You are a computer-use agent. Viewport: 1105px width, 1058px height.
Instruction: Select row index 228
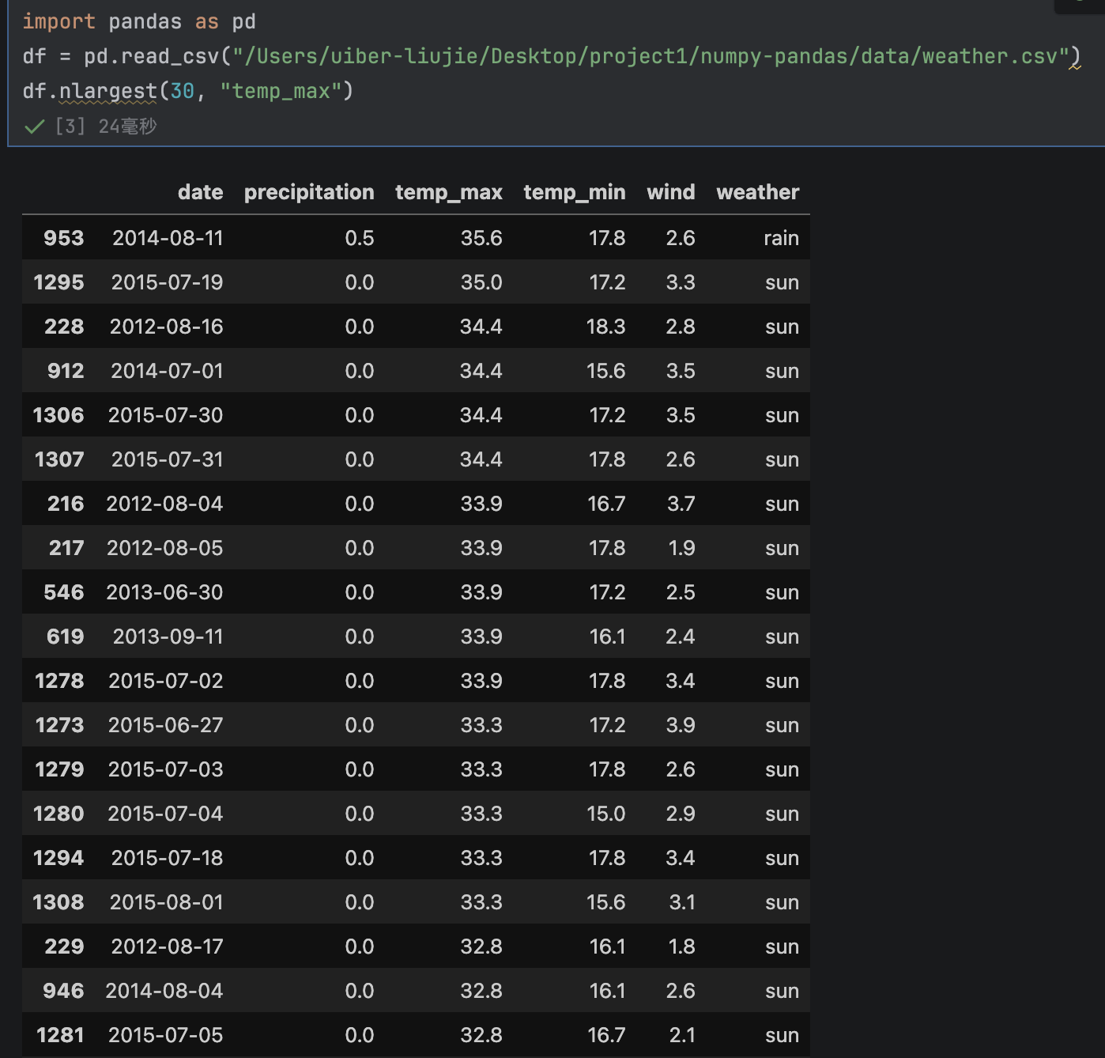(x=64, y=327)
